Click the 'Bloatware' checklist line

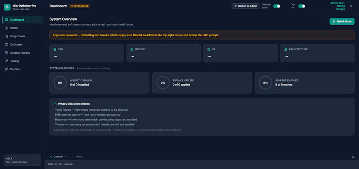tap(95, 120)
